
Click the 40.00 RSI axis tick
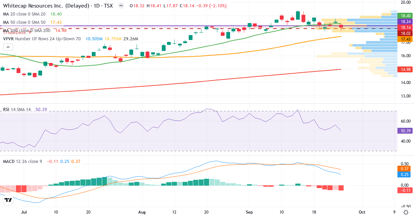click(405, 141)
